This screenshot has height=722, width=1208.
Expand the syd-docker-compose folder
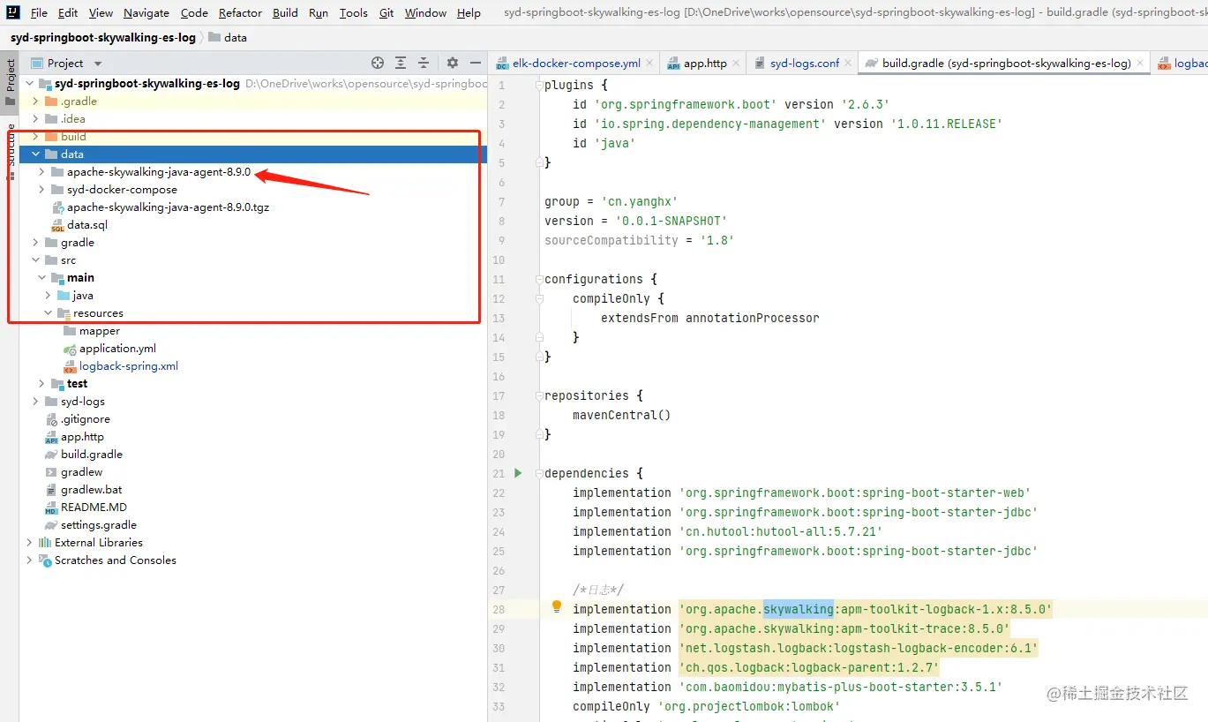pos(41,190)
